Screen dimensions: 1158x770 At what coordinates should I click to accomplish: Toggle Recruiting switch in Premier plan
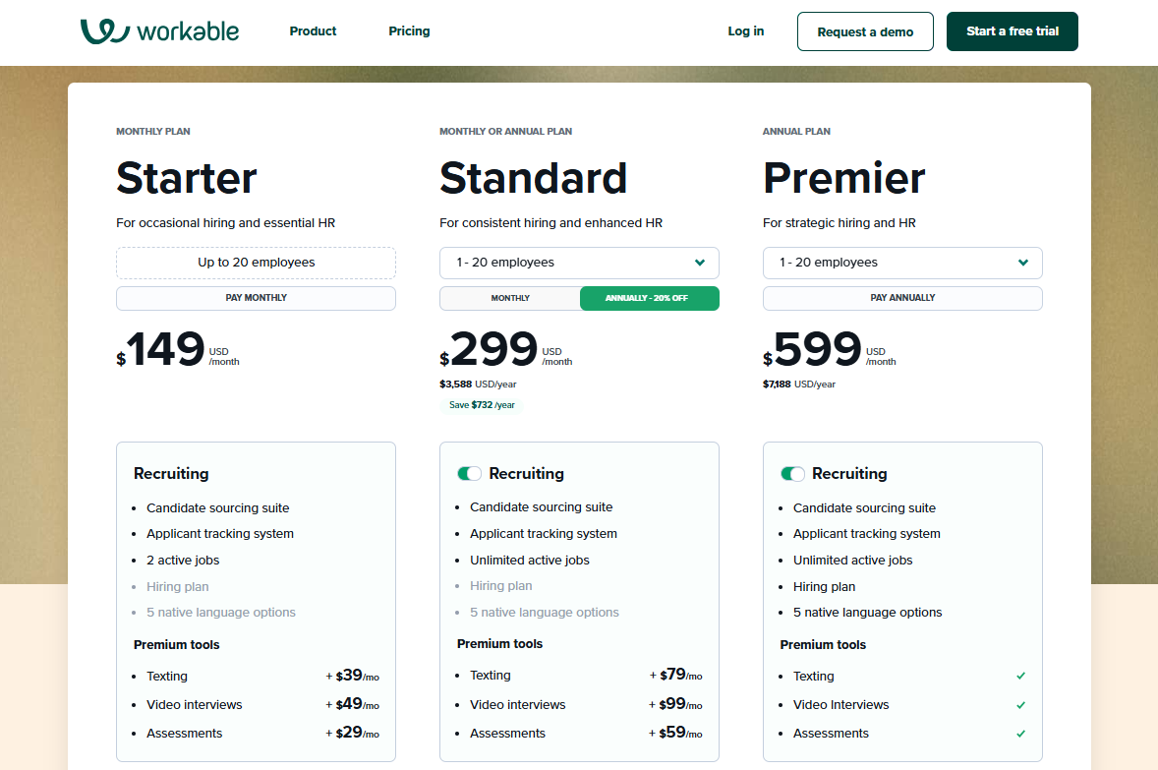click(x=792, y=474)
